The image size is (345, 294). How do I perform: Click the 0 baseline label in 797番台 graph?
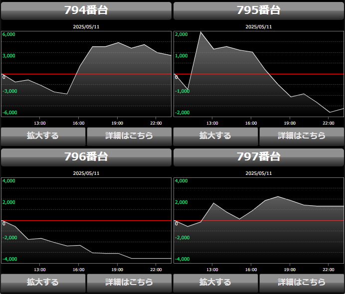point(176,224)
